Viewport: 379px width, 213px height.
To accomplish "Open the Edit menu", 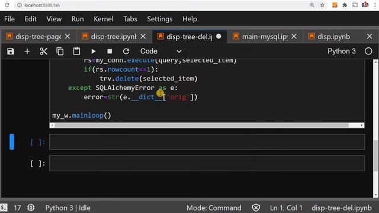I will [30, 19].
